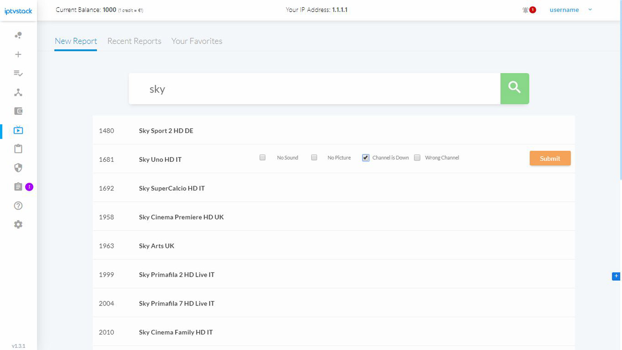Enable the No Sound checkbox

click(x=262, y=157)
